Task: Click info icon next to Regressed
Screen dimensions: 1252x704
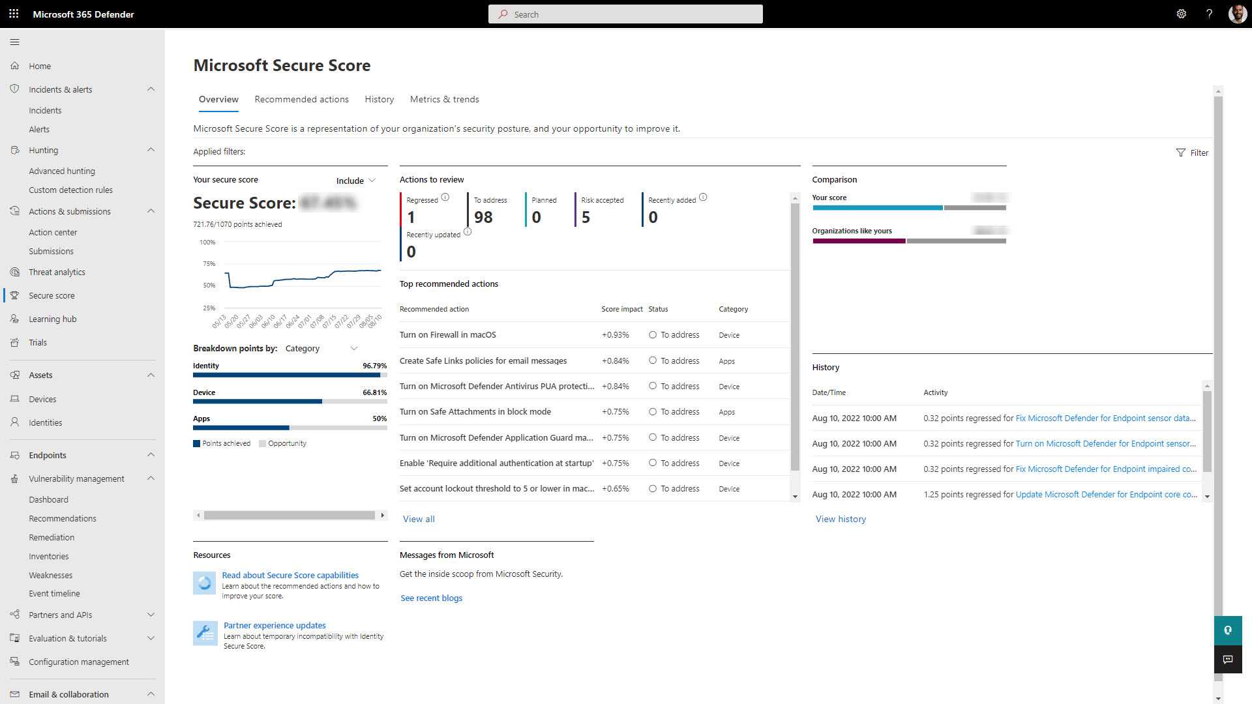Action: [445, 198]
